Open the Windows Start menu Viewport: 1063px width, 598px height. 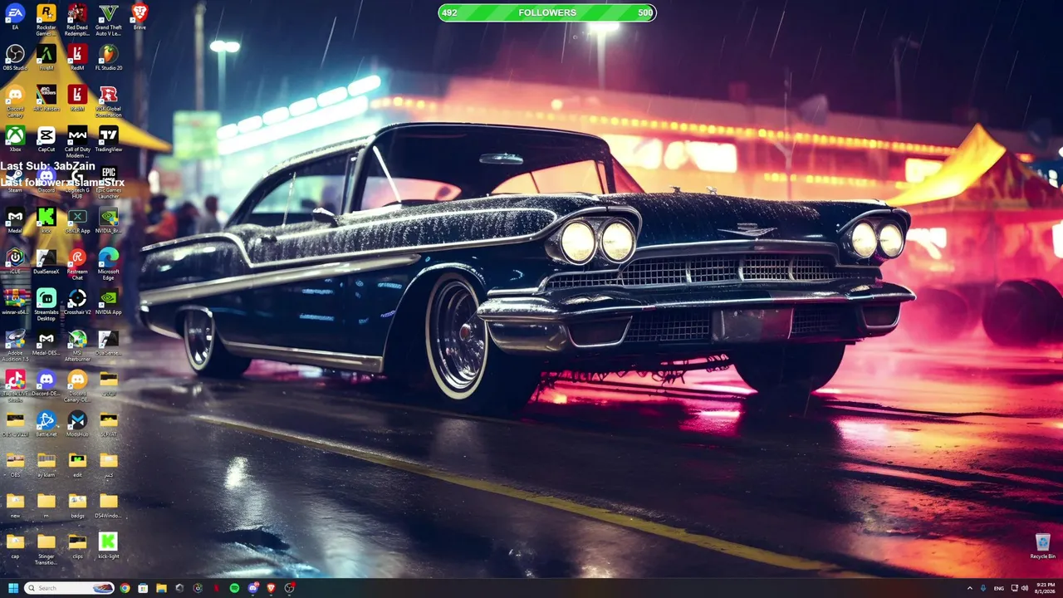13,588
